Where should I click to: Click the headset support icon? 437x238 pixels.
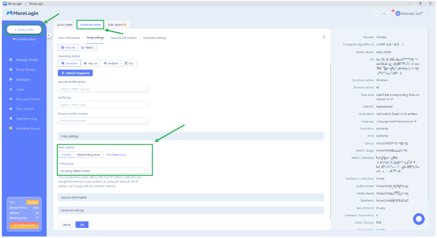pos(383,13)
